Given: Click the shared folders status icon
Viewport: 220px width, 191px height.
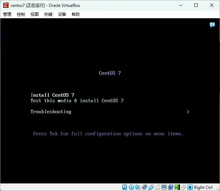Looking at the screenshot, I should (157, 187).
